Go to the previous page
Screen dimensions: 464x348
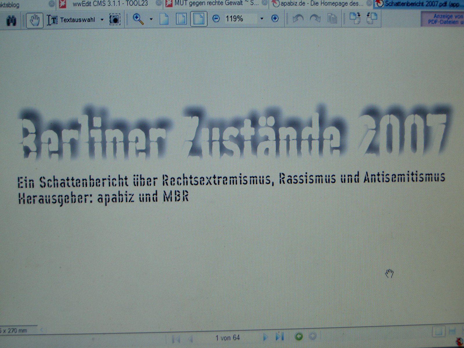coord(191,338)
